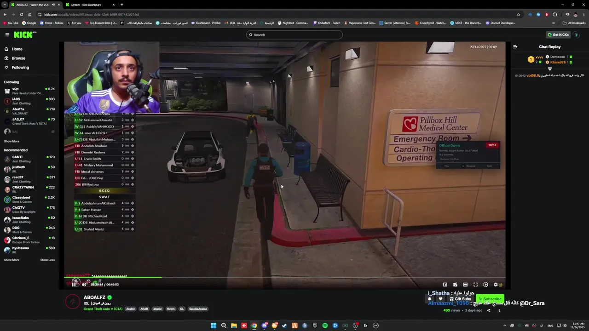Screen dimensions: 589x331
Task: Open the Chrome tab search dropdown
Action: click(x=4, y=5)
